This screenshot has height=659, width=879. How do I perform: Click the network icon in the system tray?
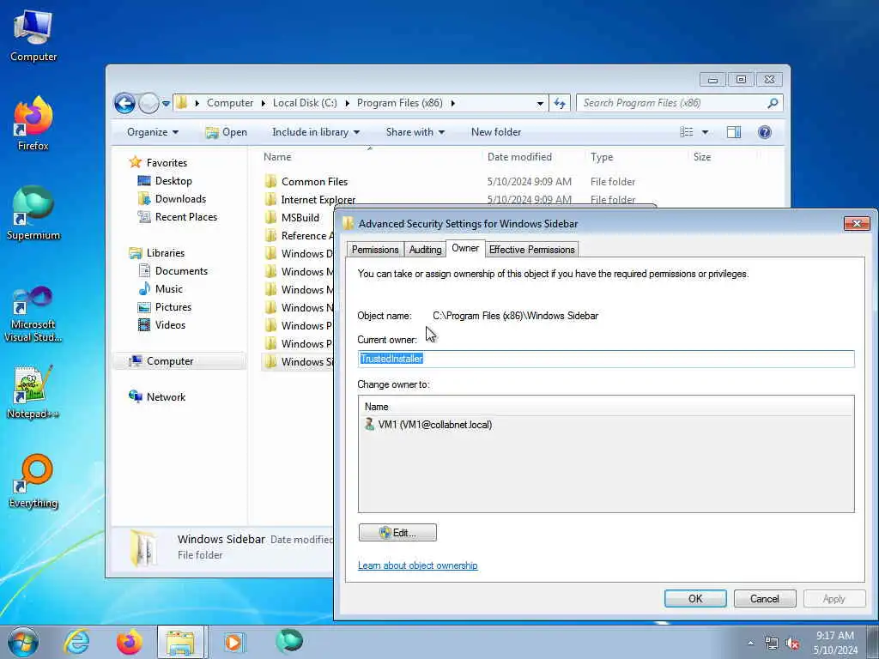(772, 644)
